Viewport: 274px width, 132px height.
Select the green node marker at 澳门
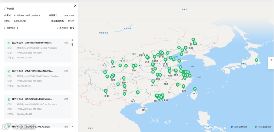click(159, 98)
